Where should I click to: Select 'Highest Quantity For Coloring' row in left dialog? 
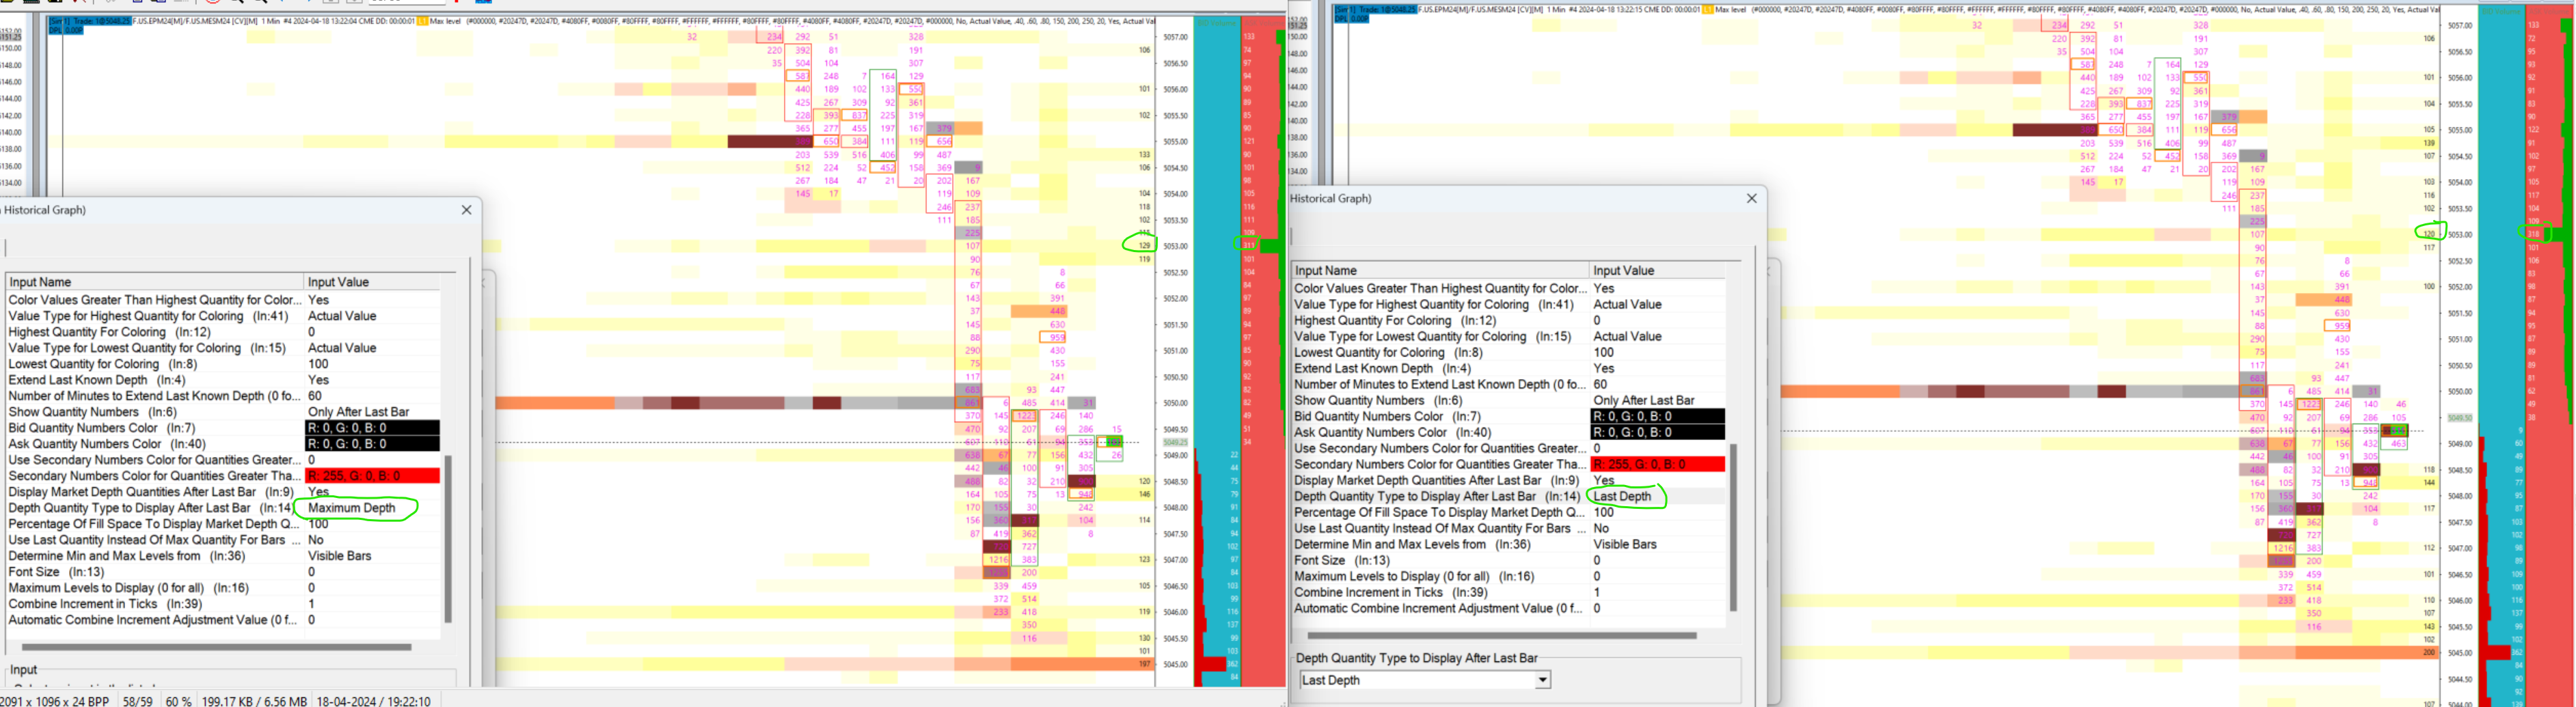click(223, 332)
